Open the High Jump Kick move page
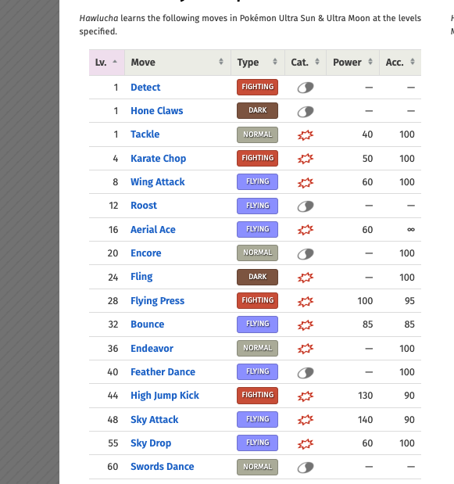The height and width of the screenshot is (484, 454). (165, 396)
